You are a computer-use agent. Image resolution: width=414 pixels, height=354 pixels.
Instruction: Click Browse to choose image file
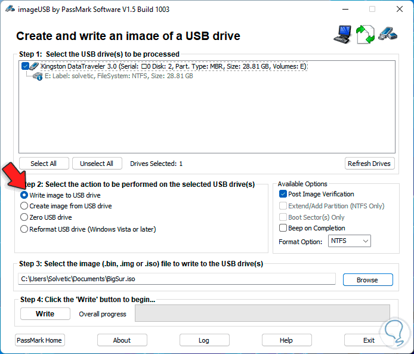pyautogui.click(x=368, y=280)
